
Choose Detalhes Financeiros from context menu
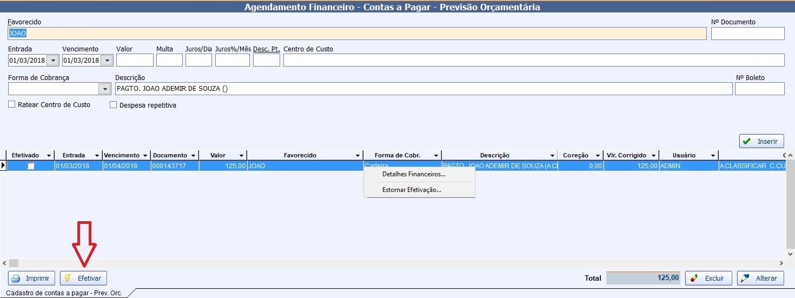point(414,174)
